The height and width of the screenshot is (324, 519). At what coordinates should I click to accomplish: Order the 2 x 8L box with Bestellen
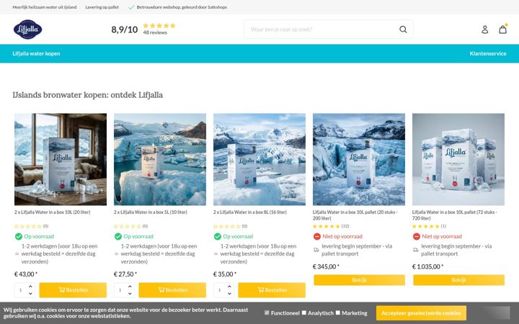[272, 290]
